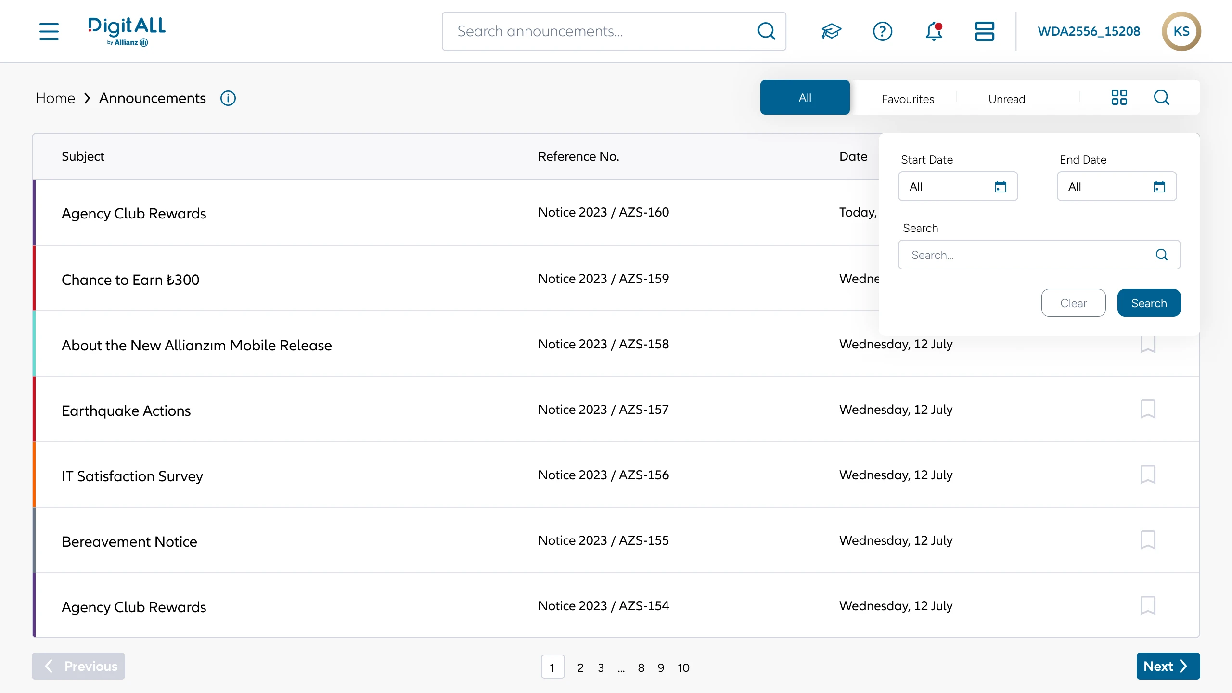Switch to the Favourites tab
Image resolution: width=1232 pixels, height=693 pixels.
pyautogui.click(x=908, y=99)
